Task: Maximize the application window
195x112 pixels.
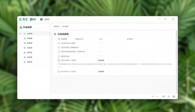Action: (165, 19)
